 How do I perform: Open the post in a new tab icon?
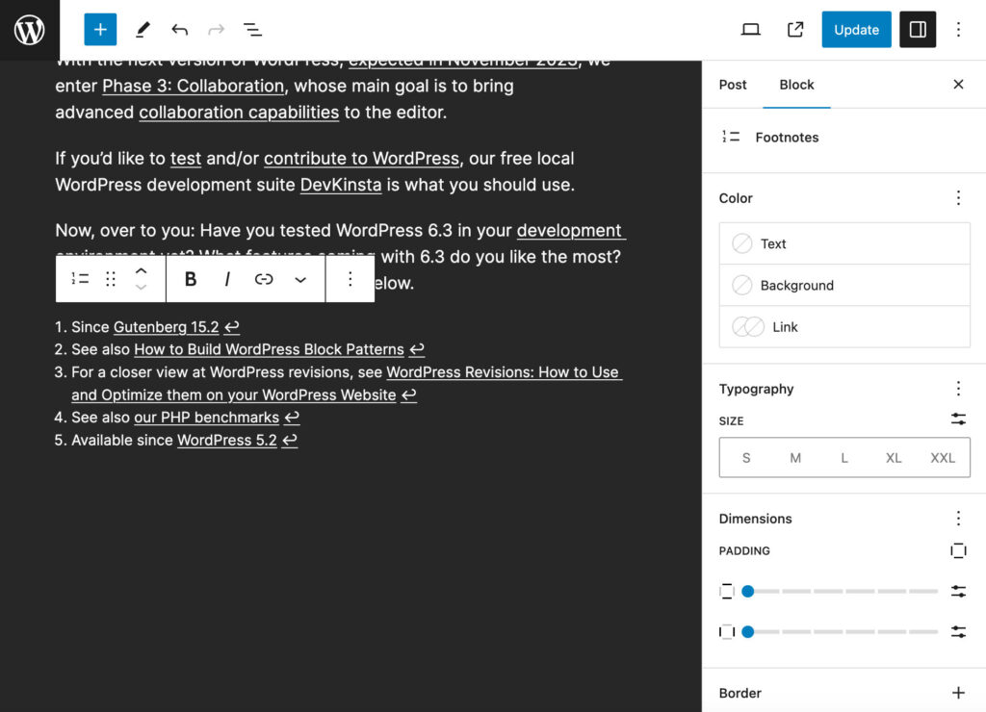tap(794, 29)
